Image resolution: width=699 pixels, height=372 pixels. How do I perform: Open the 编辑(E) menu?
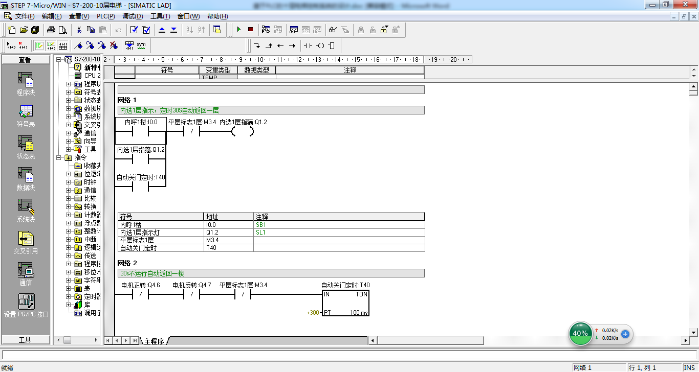[x=52, y=16]
